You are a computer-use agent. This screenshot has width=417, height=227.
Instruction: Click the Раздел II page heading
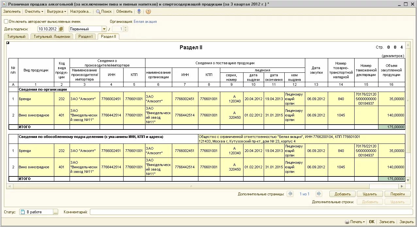click(191, 48)
